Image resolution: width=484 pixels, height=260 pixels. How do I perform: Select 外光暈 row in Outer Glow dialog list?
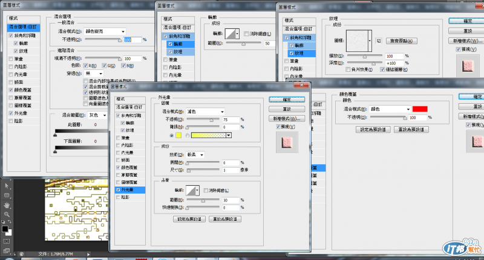pos(130,190)
